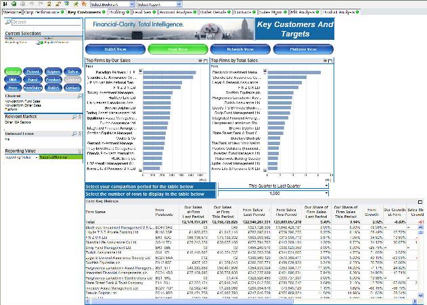Viewport: 427px width, 305px height.
Task: Click the black logo icon in toolbar
Action: (x=5, y=4)
